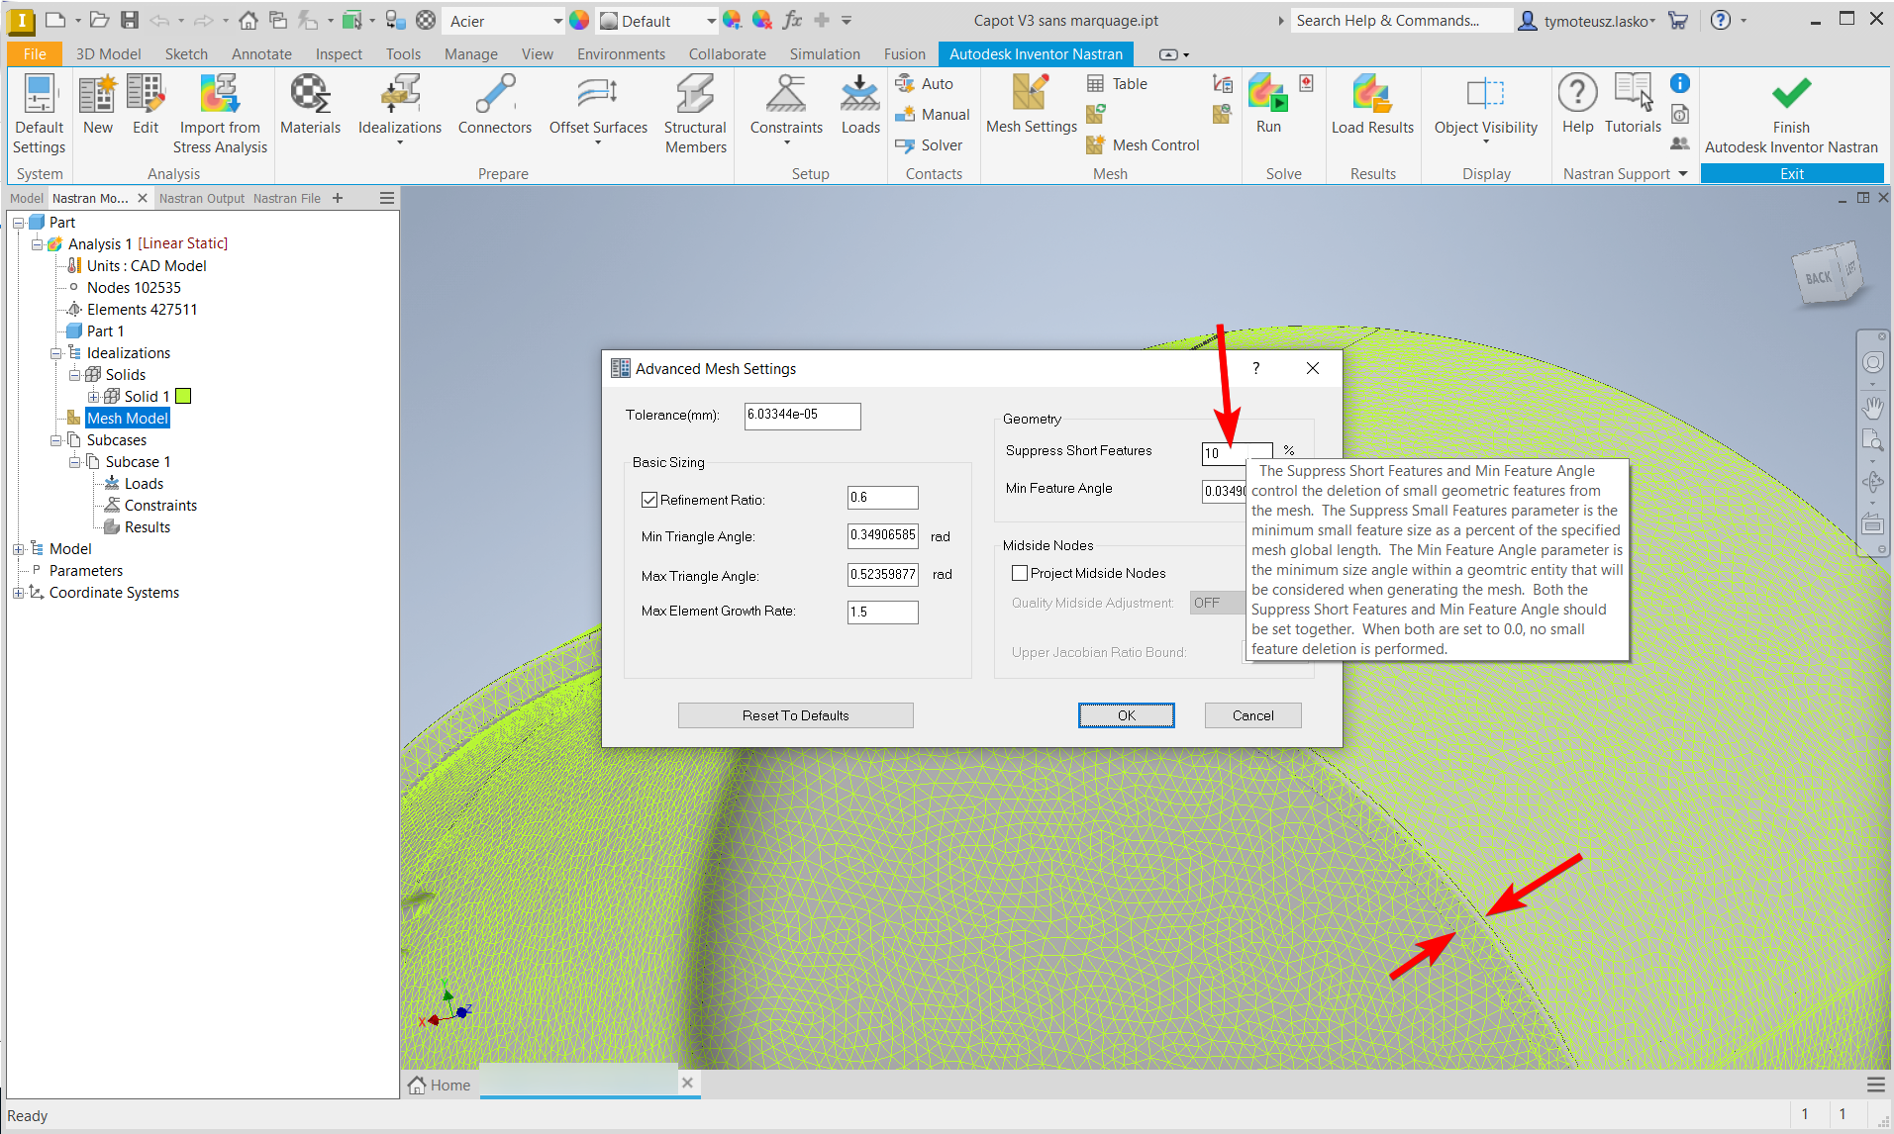Select Auto contacts
1894x1134 pixels.
click(x=924, y=84)
